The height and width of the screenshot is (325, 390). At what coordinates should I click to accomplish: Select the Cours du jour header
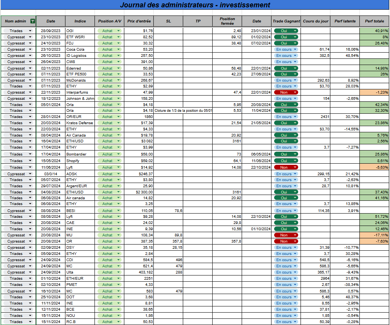click(x=315, y=21)
